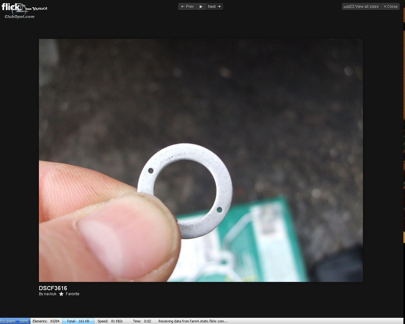Close the Flickr lightbox view
The width and height of the screenshot is (405, 324).
point(390,7)
